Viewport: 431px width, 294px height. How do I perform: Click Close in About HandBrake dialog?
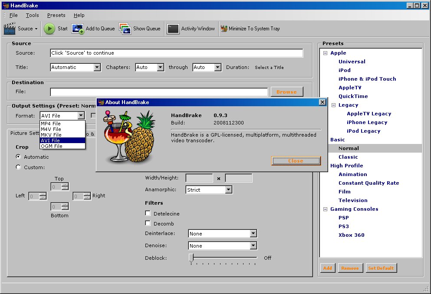coord(296,161)
